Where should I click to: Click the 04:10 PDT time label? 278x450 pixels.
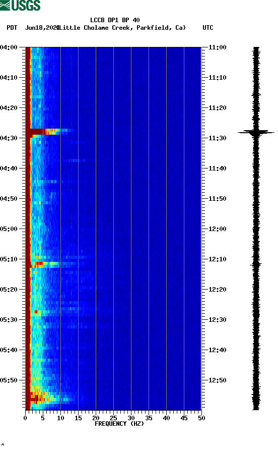9,78
